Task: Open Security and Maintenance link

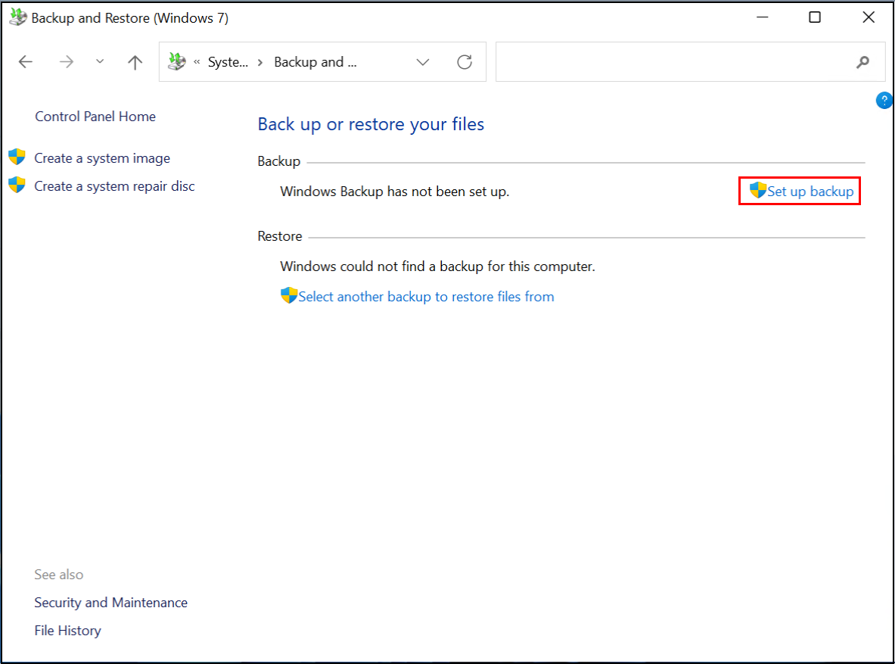Action: (110, 603)
